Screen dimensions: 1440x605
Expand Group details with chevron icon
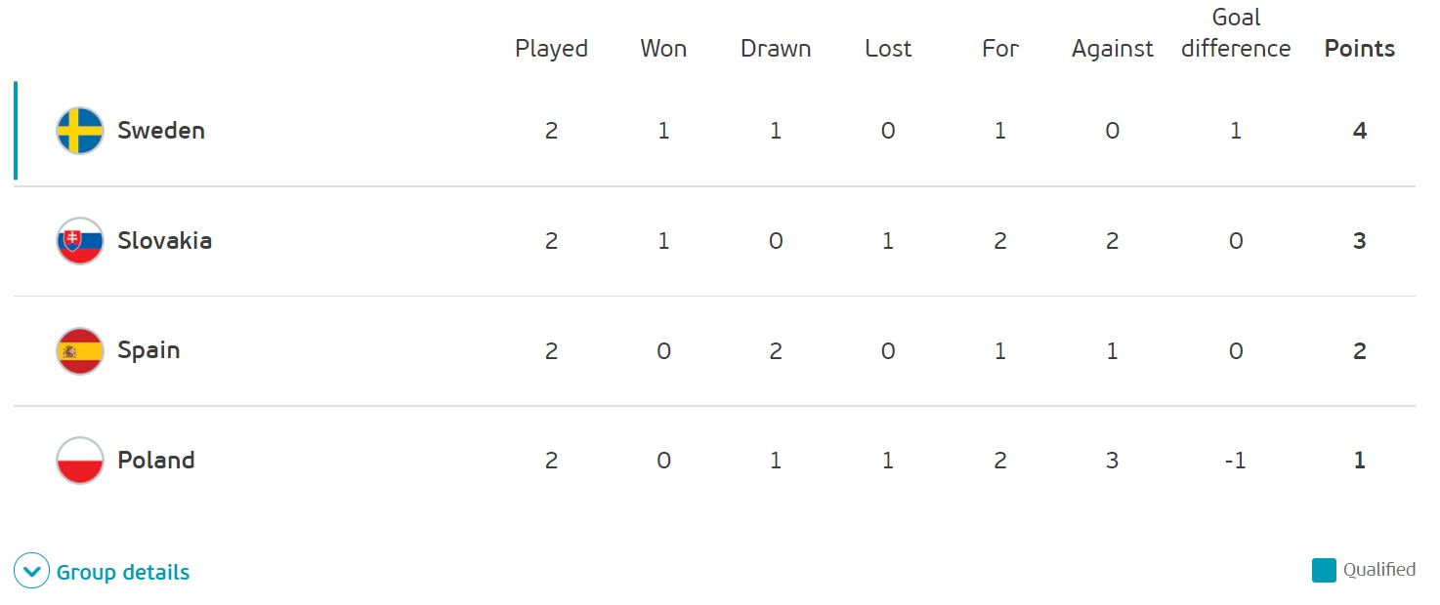(31, 572)
